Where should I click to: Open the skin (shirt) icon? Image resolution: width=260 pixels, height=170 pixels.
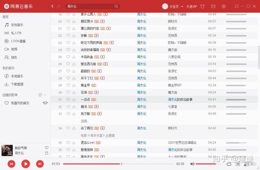(x=202, y=6)
